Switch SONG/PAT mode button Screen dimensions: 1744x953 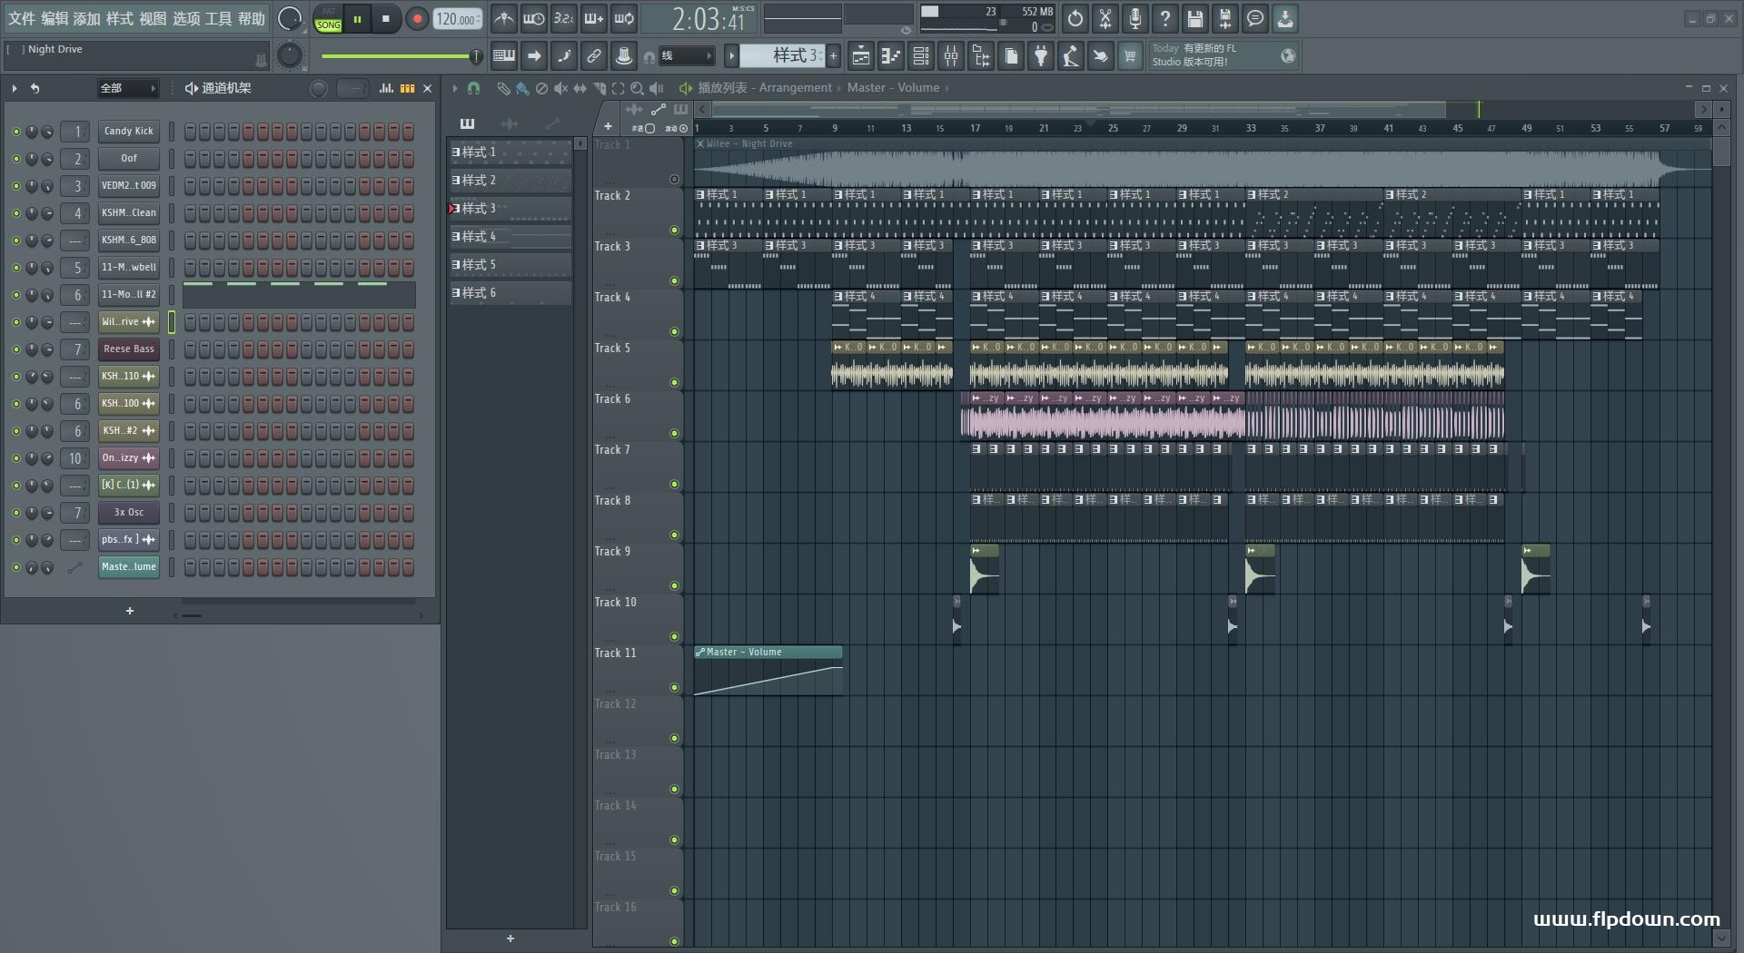coord(328,19)
